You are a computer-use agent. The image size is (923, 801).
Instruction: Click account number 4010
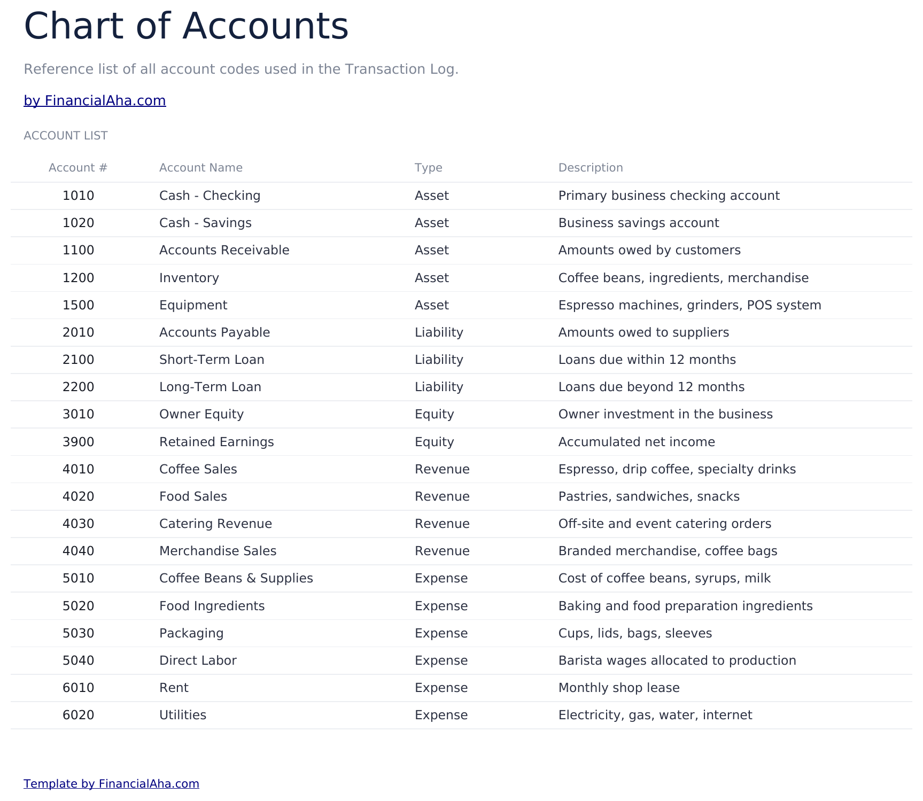[x=79, y=469]
